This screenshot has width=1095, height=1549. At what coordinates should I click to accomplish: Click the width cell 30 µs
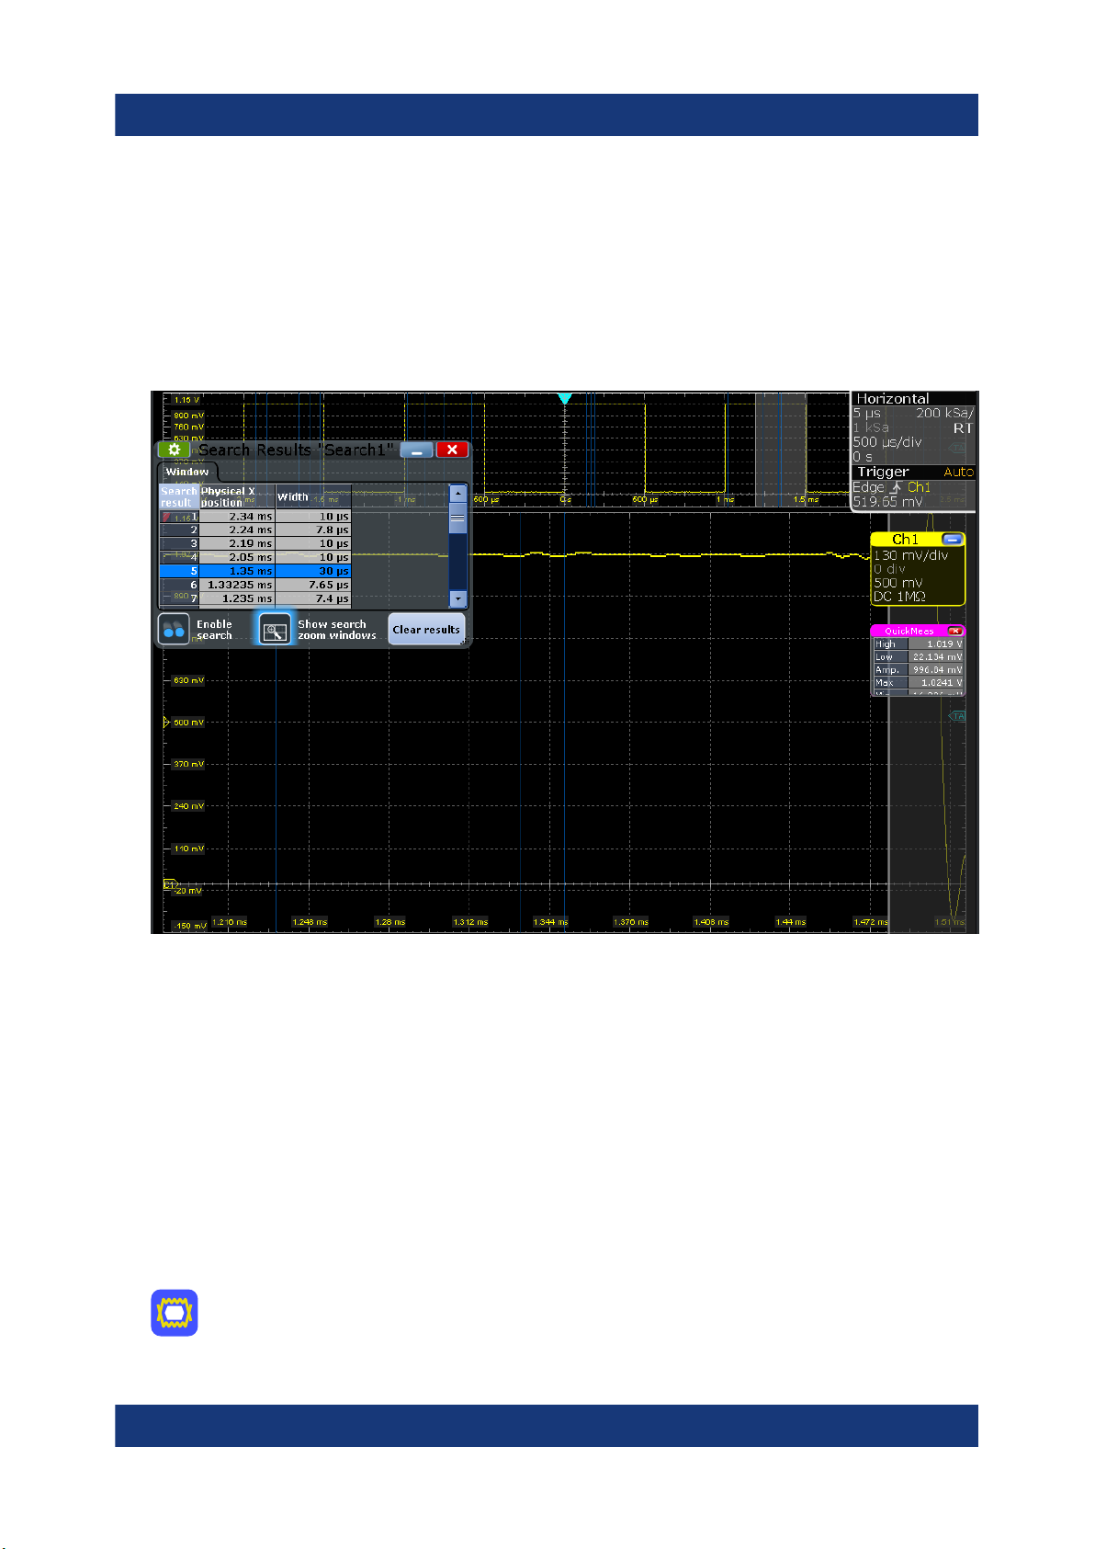[x=313, y=571]
